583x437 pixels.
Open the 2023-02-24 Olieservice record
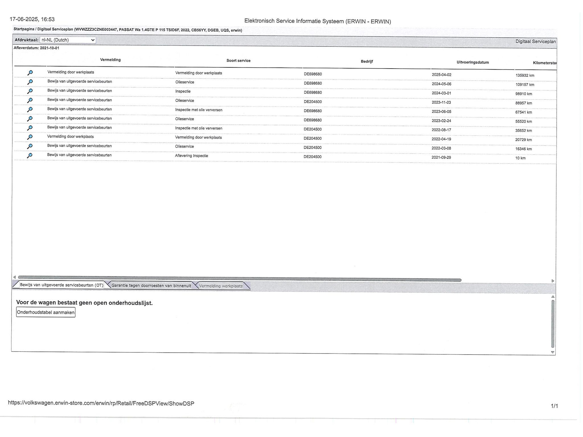30,119
